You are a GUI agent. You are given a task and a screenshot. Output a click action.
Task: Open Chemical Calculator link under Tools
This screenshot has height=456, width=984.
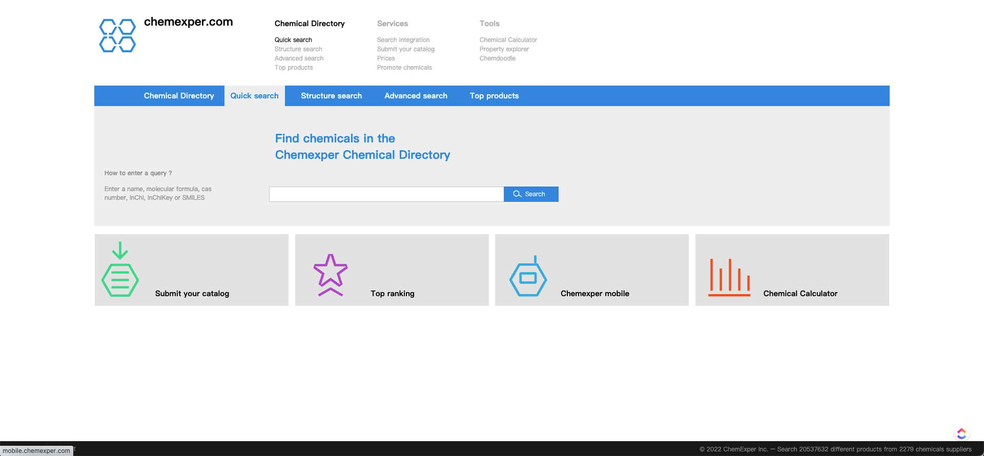(x=508, y=40)
